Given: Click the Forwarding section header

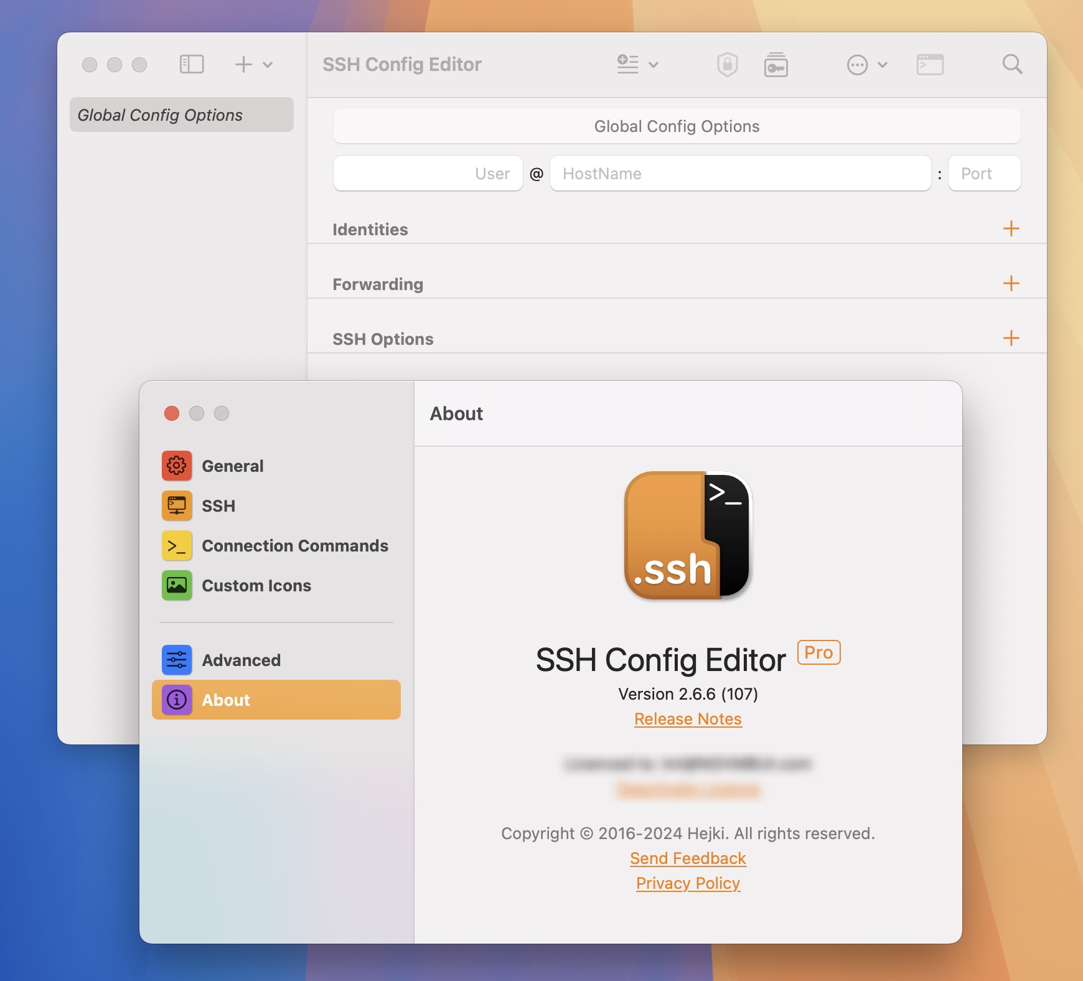Looking at the screenshot, I should click(378, 284).
